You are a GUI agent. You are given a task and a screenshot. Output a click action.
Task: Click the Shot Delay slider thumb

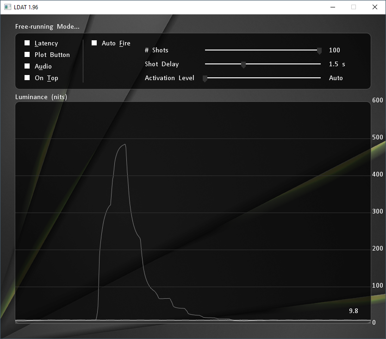(x=243, y=65)
